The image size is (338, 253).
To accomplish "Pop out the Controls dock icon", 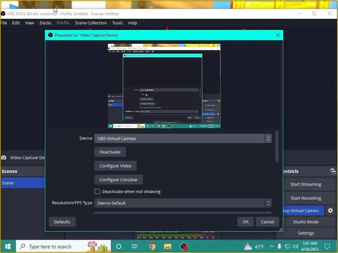I will point(333,171).
